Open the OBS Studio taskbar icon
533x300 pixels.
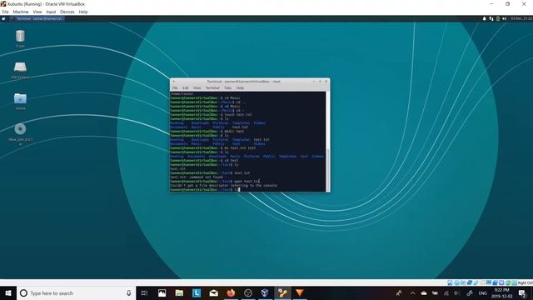(x=248, y=292)
